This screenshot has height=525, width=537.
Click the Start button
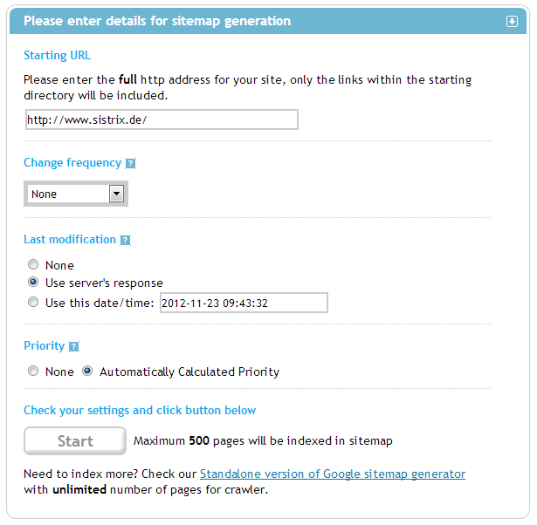[x=75, y=440]
